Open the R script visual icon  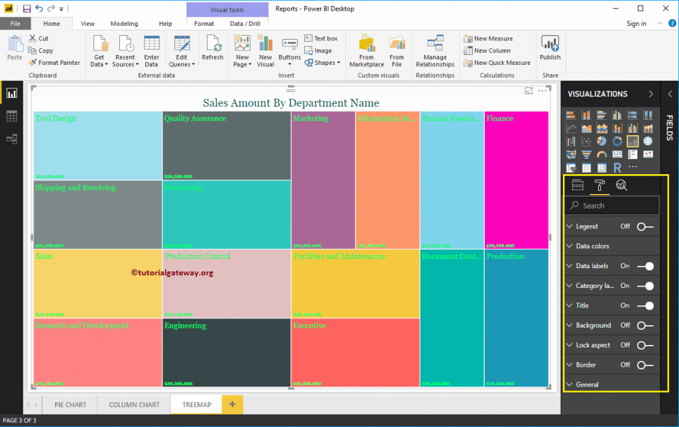point(617,167)
